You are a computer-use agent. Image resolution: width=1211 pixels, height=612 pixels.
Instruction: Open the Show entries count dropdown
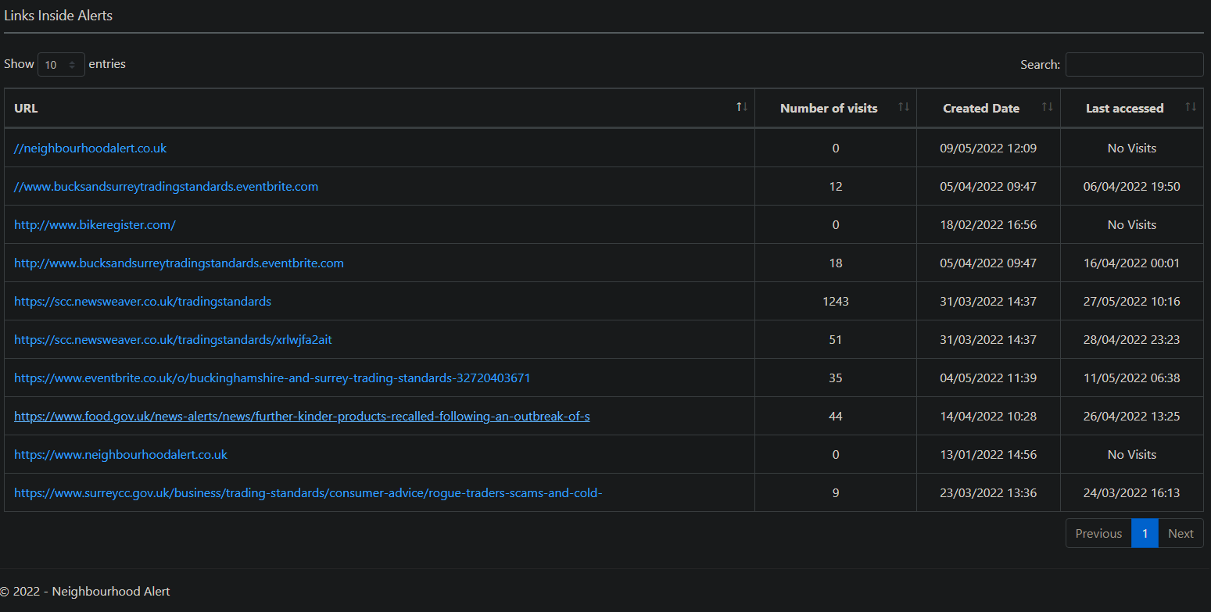click(61, 65)
